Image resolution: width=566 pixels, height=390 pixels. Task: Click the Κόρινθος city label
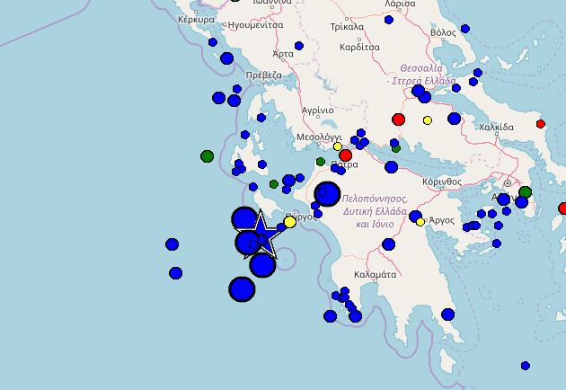pos(442,182)
